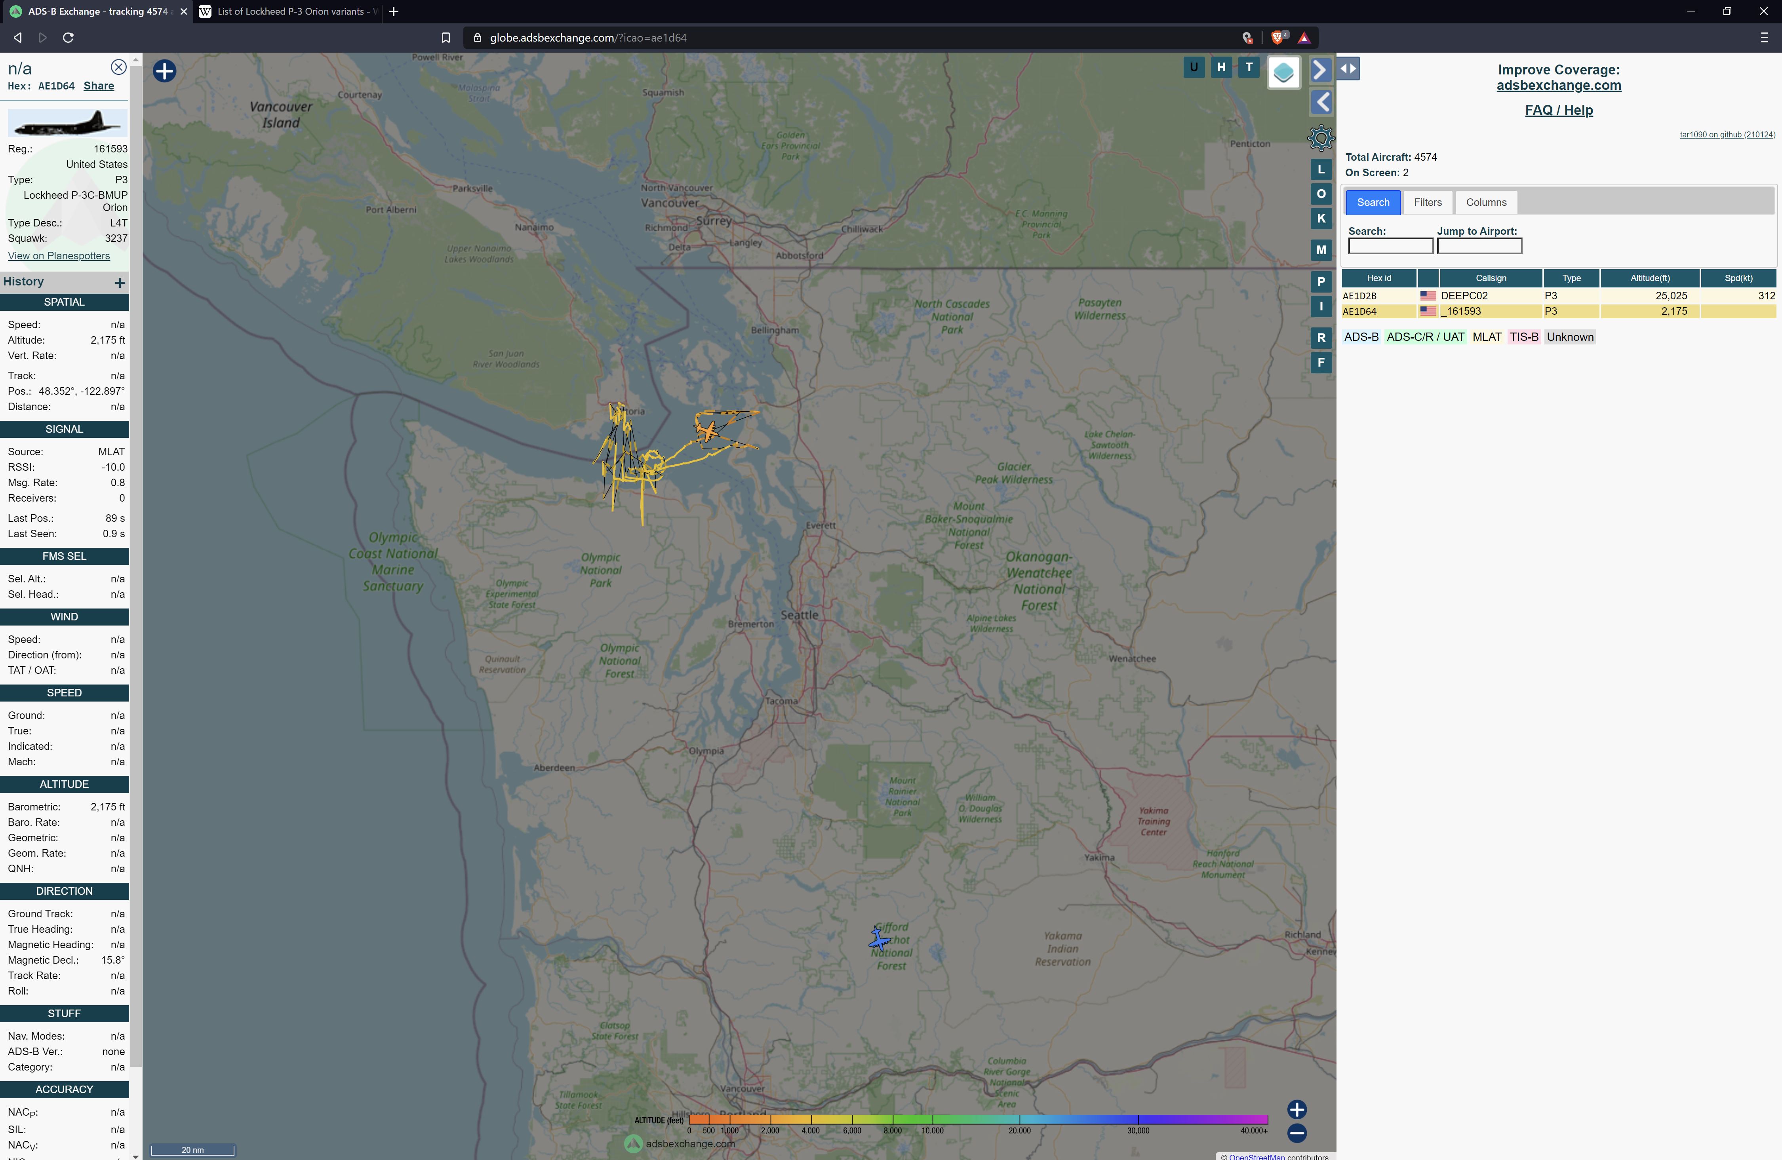1782x1160 pixels.
Task: Click the SPATIAL section header
Action: click(x=65, y=302)
